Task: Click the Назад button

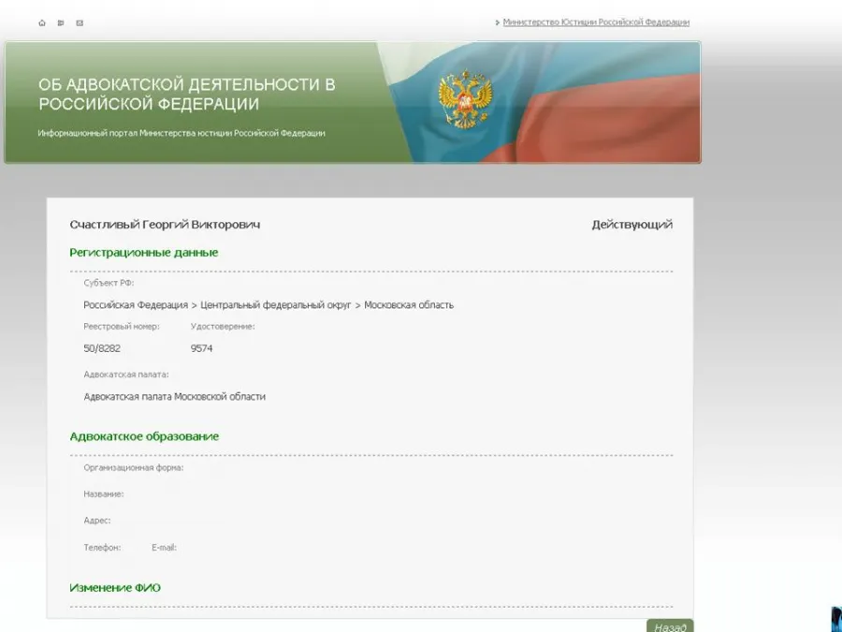Action: tap(670, 626)
